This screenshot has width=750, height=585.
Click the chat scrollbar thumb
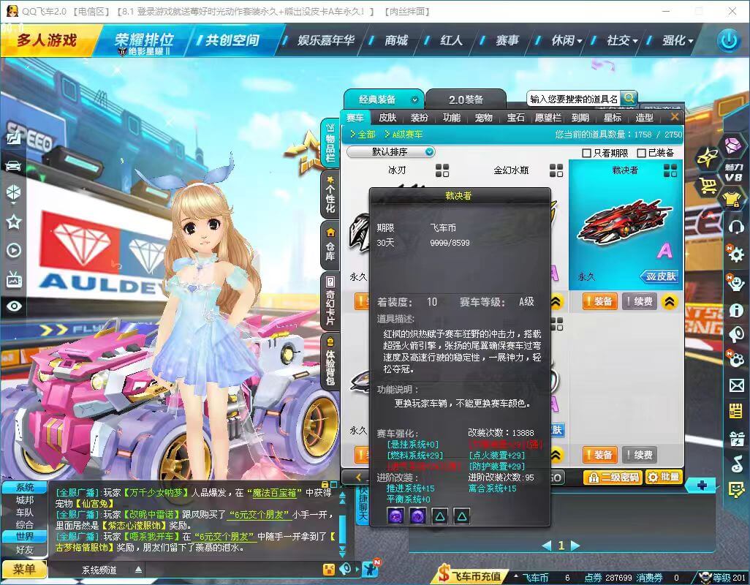coord(342,528)
